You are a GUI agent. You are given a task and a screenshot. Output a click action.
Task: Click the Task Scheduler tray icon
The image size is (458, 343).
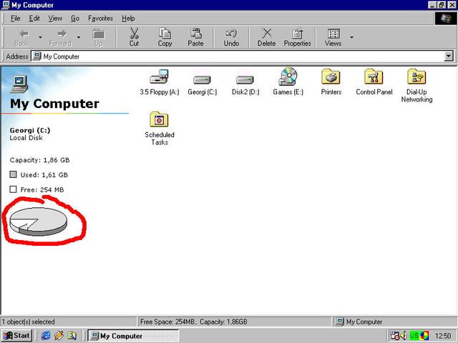pyautogui.click(x=395, y=336)
